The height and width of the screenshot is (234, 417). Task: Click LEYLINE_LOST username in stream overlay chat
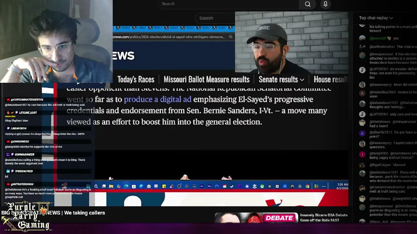[x=28, y=113]
